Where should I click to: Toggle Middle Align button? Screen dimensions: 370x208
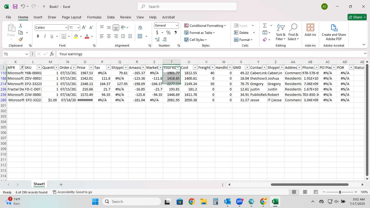coord(109,28)
